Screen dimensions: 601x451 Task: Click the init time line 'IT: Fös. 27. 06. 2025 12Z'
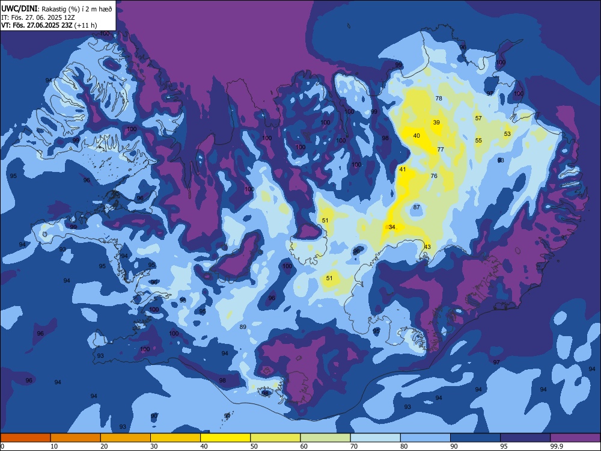coord(38,17)
